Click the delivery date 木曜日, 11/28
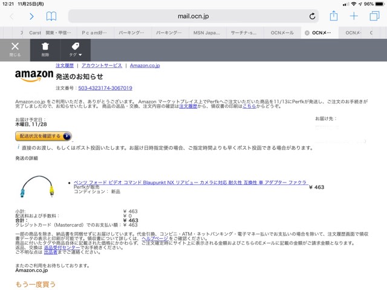This screenshot has width=387, height=290. click(31, 124)
